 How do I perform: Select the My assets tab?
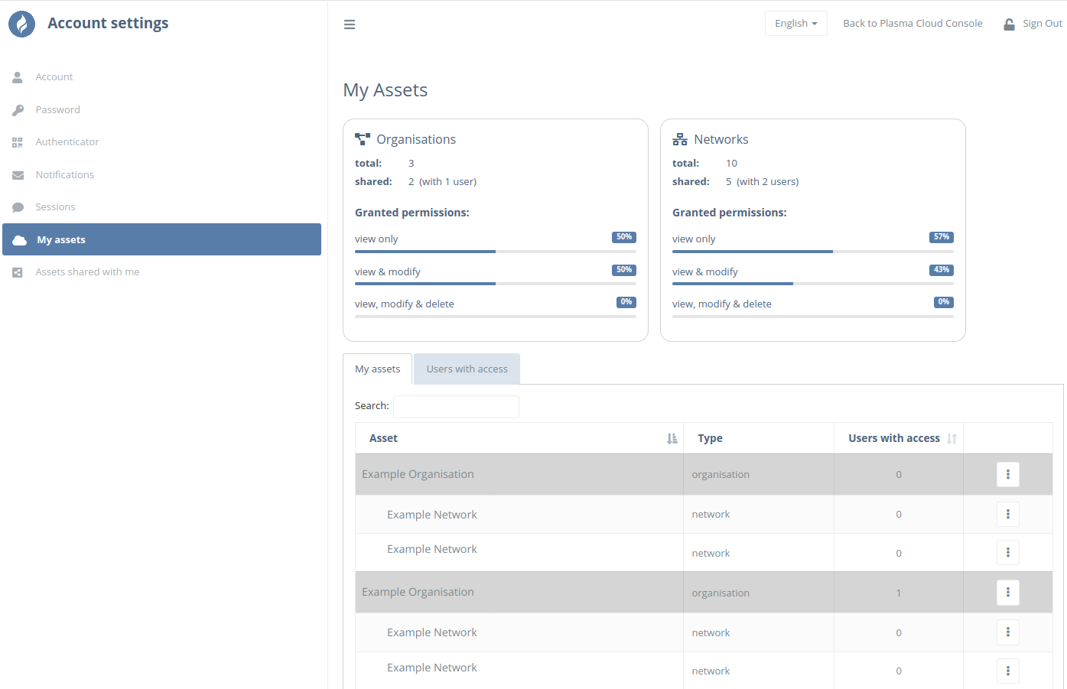[x=377, y=369]
